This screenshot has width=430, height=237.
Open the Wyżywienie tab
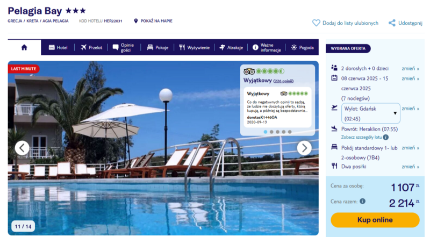[194, 47]
